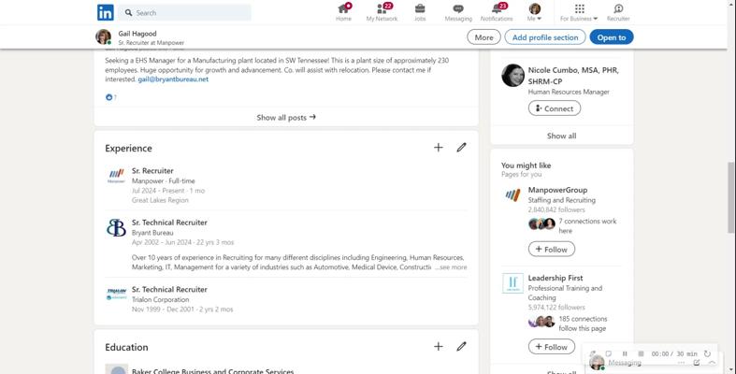The height and width of the screenshot is (374, 736).
Task: Click Add profile section button
Action: [545, 37]
